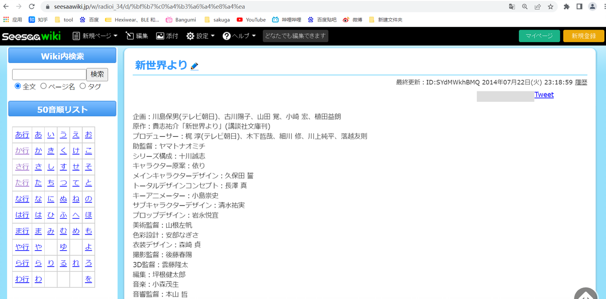Open the tool bookmark folder
The height and width of the screenshot is (299, 606).
click(x=64, y=20)
